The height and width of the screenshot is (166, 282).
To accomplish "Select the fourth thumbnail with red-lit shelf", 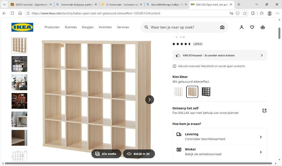I will click(x=19, y=101).
